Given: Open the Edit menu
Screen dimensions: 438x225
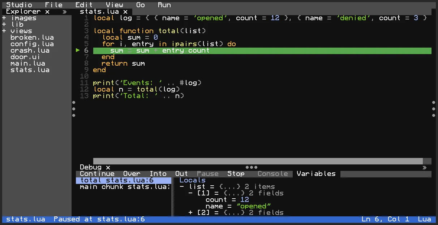Looking at the screenshot, I should click(x=84, y=5).
